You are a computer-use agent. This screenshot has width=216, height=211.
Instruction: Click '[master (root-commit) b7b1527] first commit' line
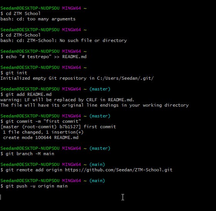pos(58,127)
